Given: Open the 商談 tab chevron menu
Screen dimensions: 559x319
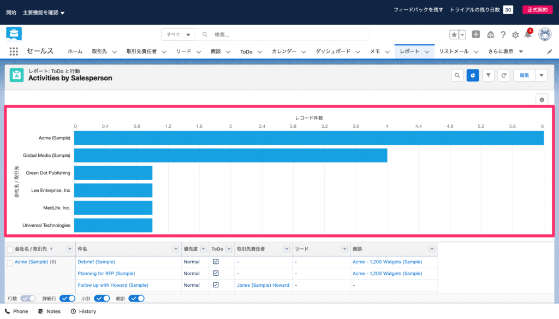Looking at the screenshot, I should (x=228, y=52).
